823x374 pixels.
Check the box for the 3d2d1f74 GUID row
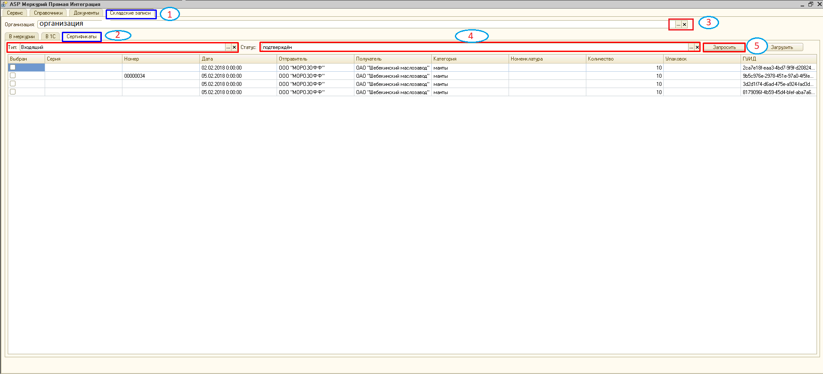tap(13, 84)
